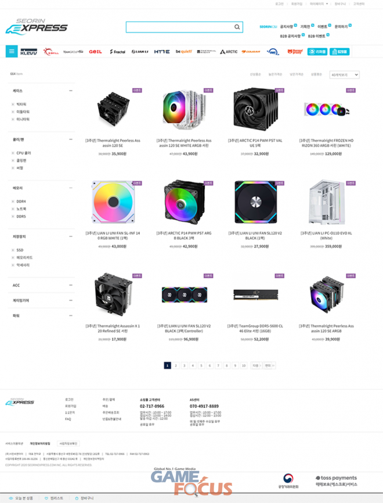Select the be quiet! brand logo

(x=183, y=51)
